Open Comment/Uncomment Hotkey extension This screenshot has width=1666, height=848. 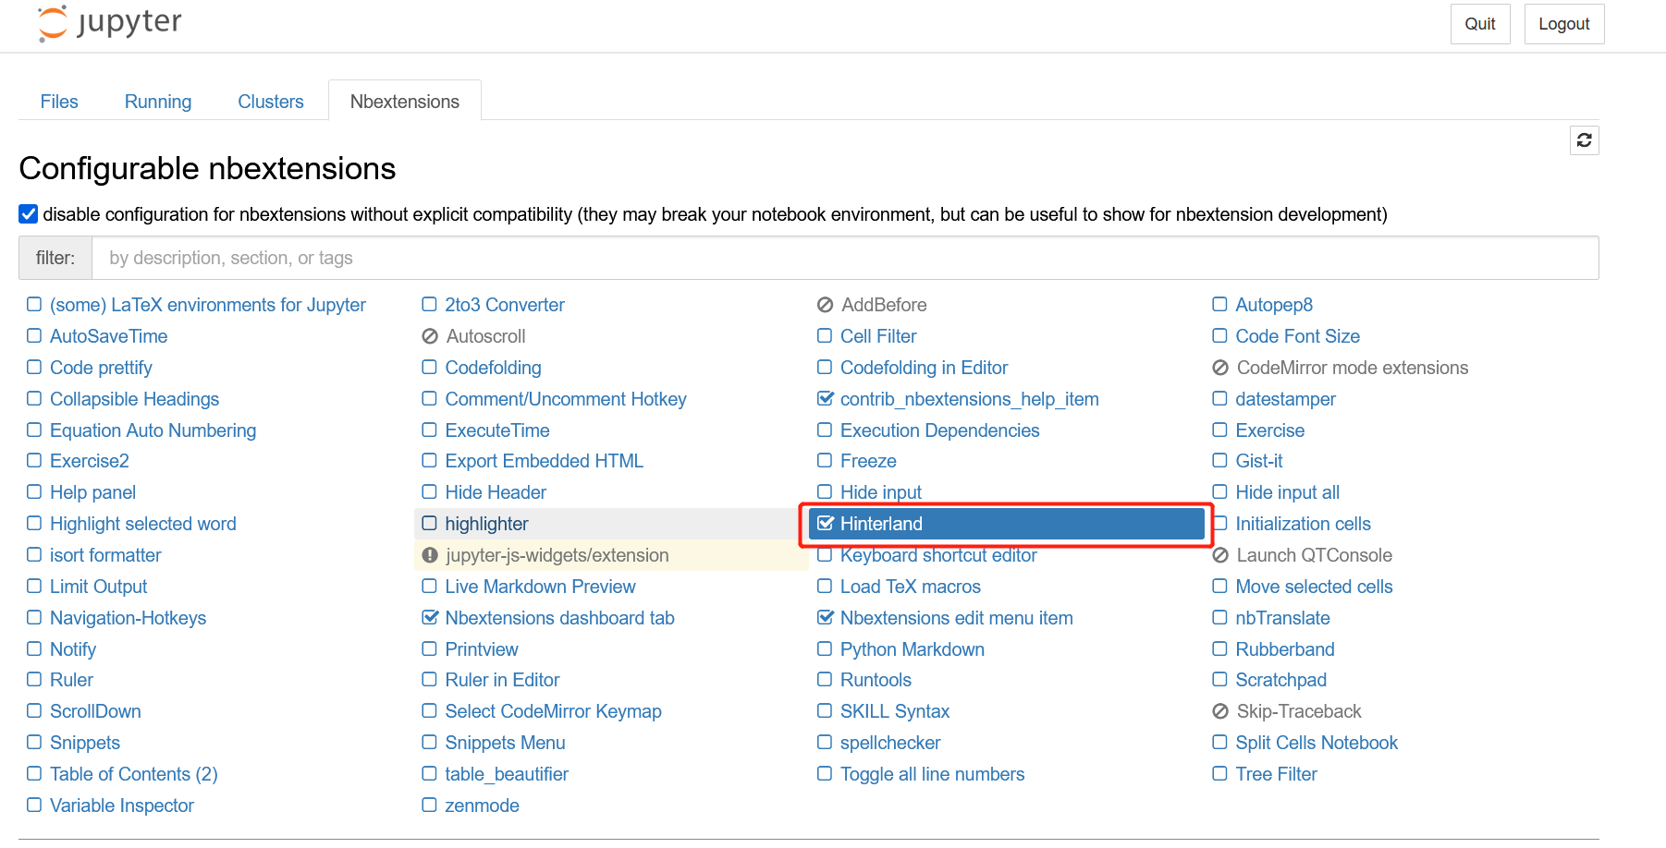click(566, 399)
